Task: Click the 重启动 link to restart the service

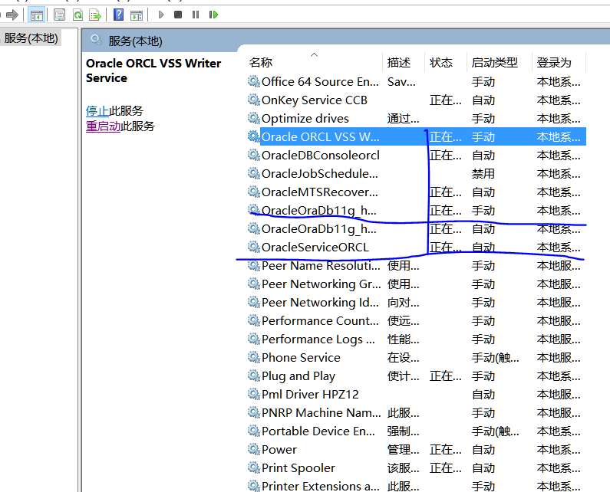Action: [x=103, y=126]
